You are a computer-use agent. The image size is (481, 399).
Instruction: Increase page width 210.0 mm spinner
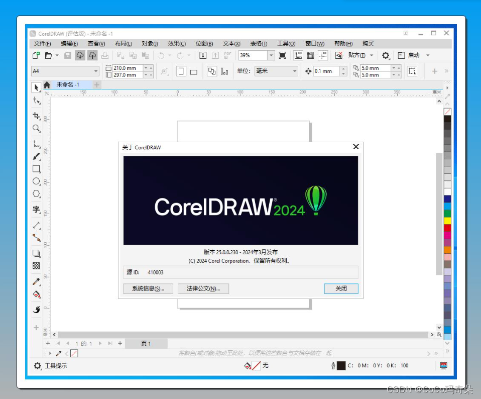point(151,68)
